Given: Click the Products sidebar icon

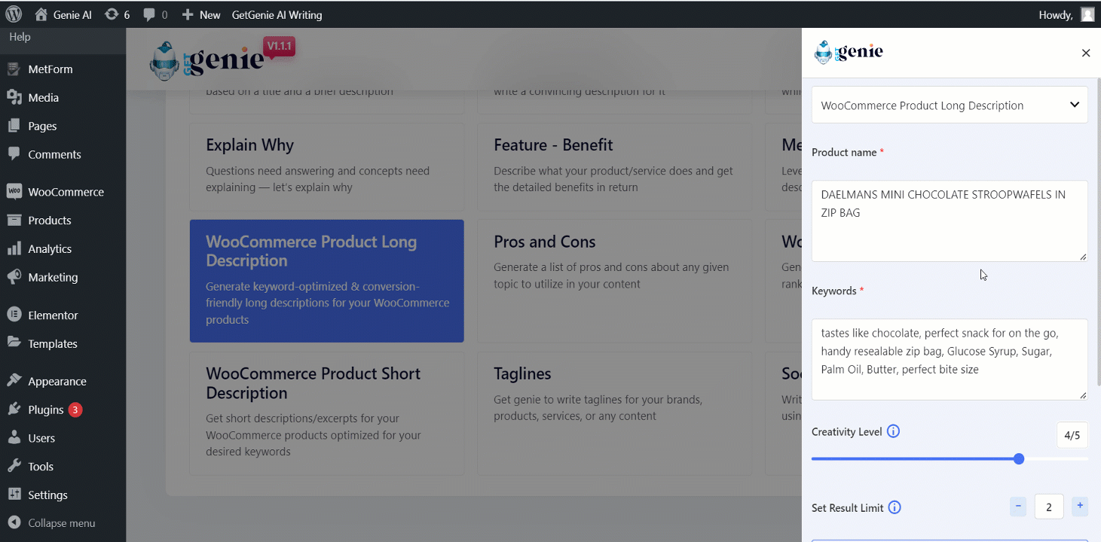Looking at the screenshot, I should pyautogui.click(x=14, y=221).
